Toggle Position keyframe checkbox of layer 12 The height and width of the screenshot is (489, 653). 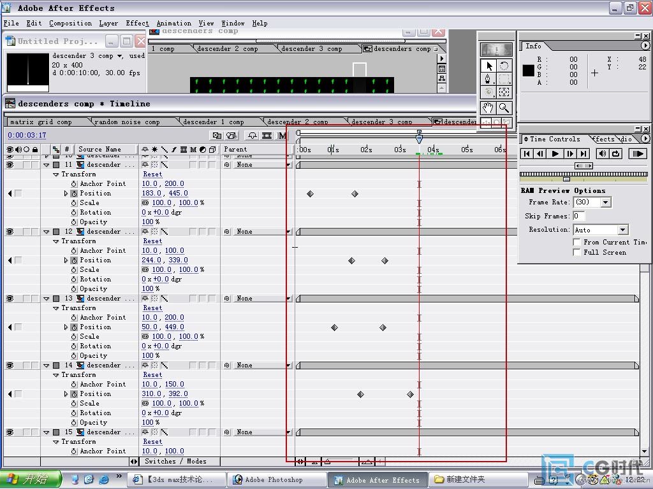point(18,260)
